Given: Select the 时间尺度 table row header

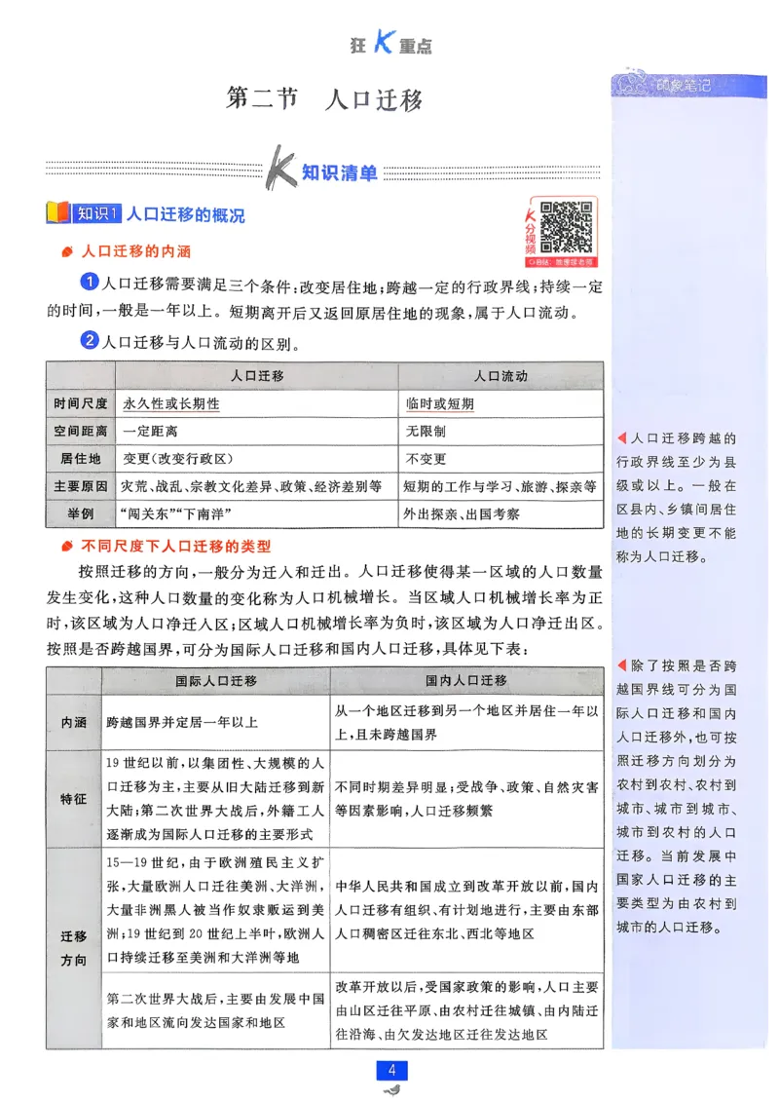Looking at the screenshot, I should 81,402.
